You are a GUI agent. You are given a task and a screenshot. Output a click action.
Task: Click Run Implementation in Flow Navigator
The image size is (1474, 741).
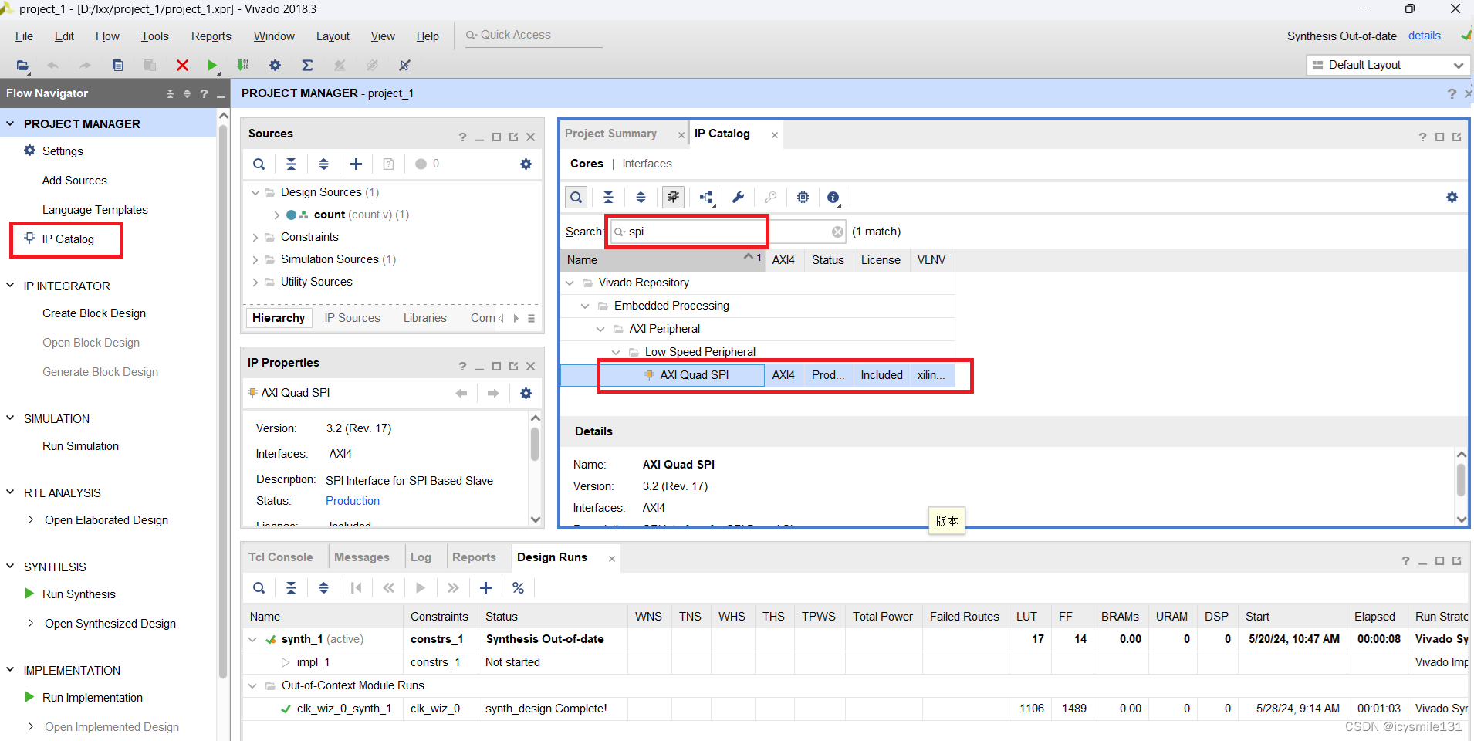[92, 698]
